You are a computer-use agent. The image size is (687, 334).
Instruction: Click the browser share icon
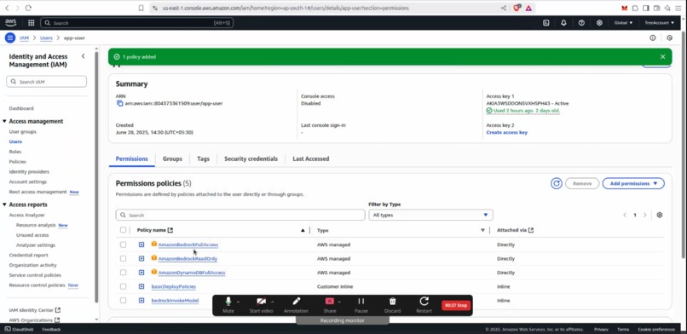(504, 8)
